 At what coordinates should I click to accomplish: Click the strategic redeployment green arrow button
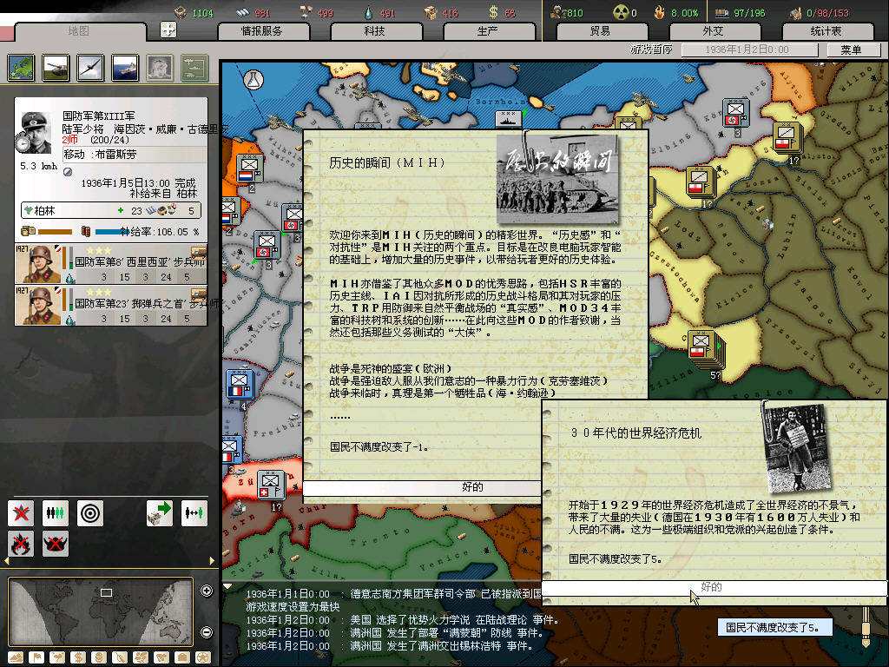coord(160,513)
